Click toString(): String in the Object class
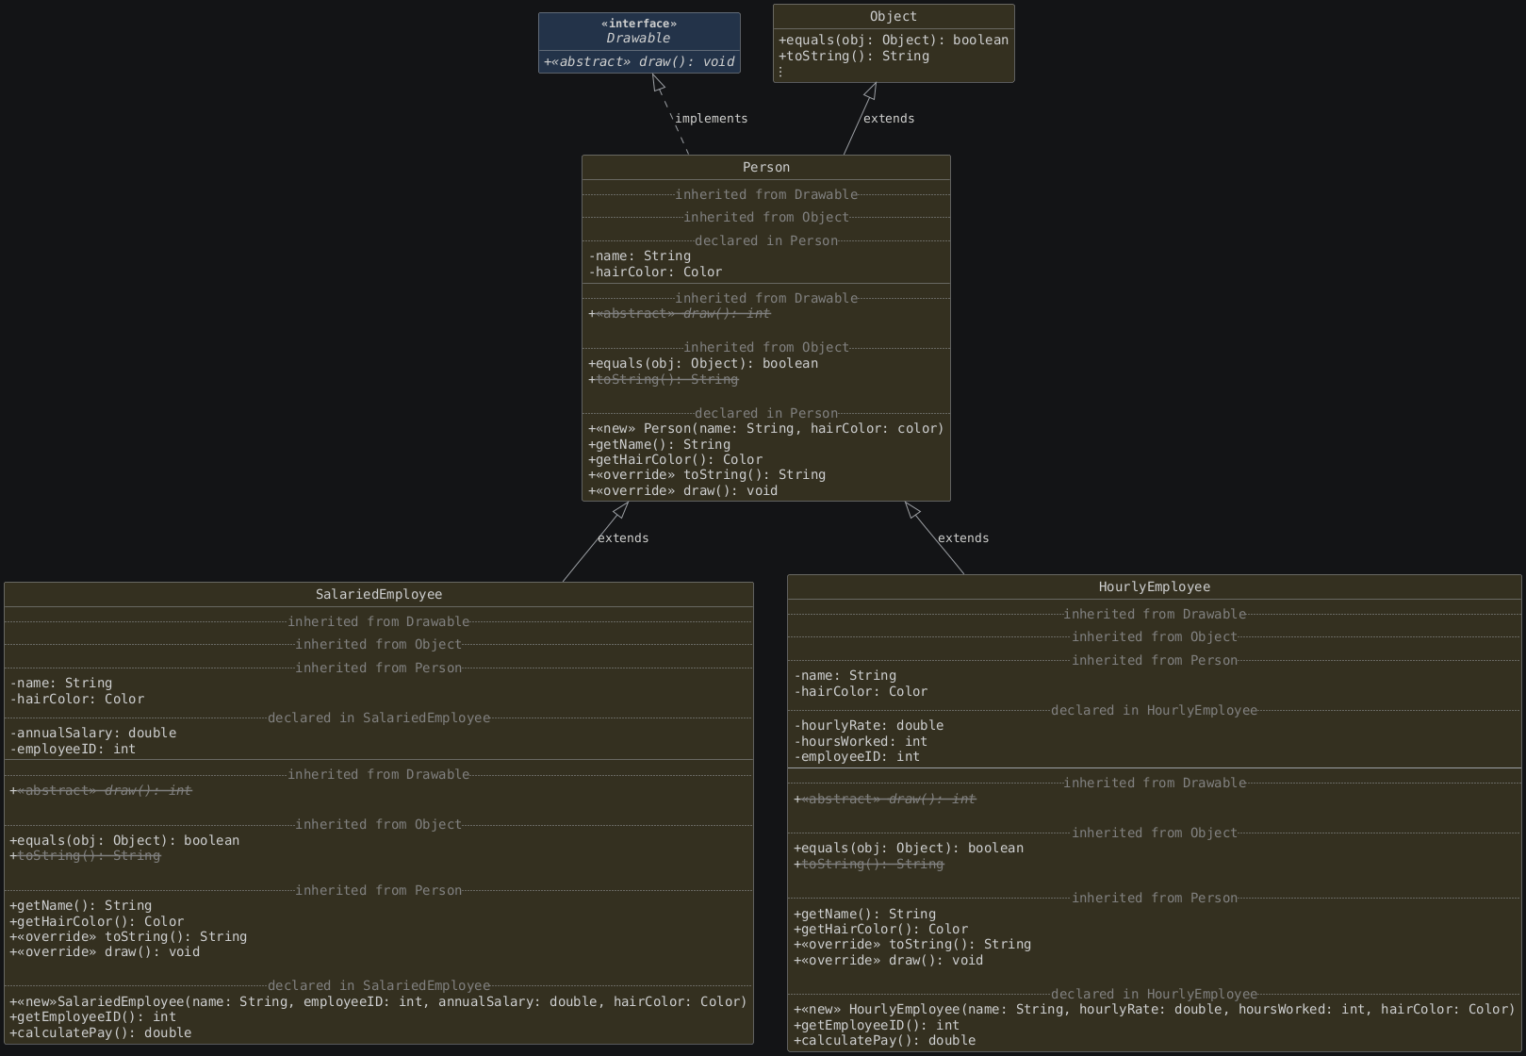1526x1056 pixels. [854, 57]
